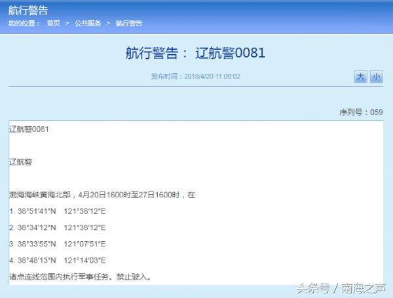Click longitude value 121°07′51″E

coord(84,244)
